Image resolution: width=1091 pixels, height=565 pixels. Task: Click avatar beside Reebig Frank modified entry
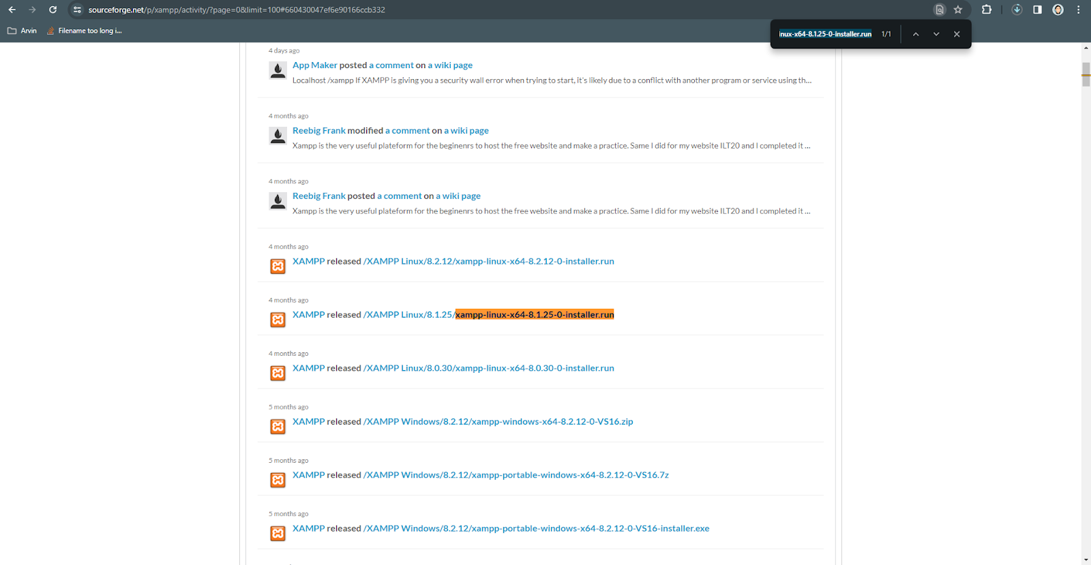click(278, 136)
